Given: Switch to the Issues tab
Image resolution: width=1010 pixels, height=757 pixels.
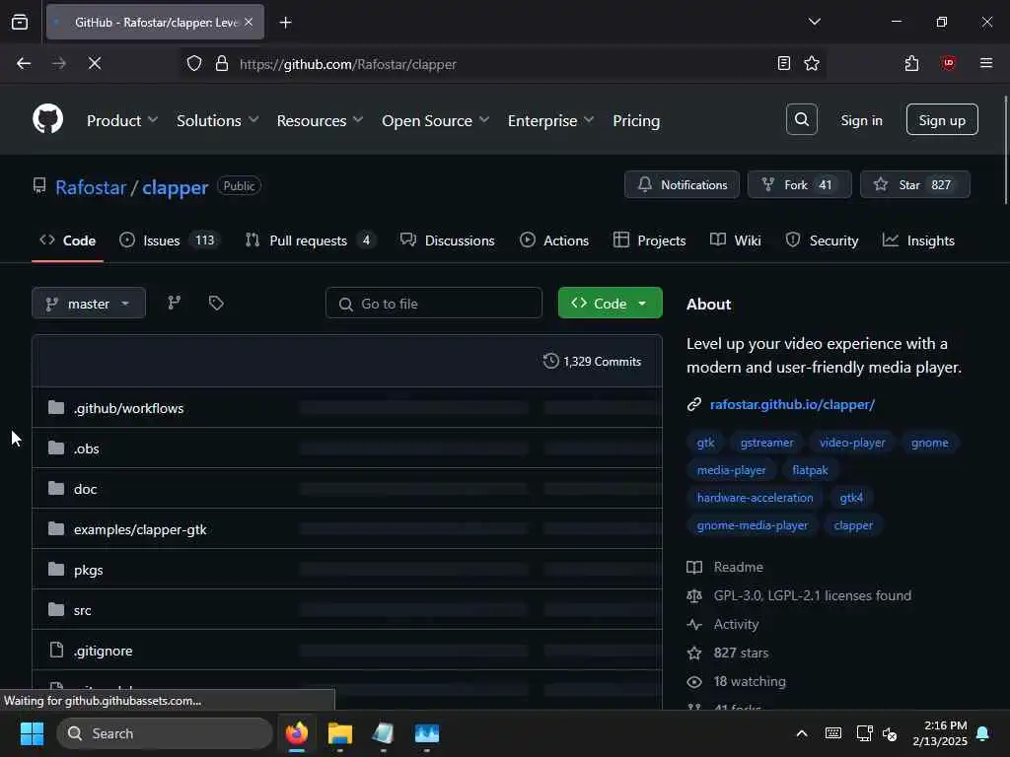Looking at the screenshot, I should (170, 241).
